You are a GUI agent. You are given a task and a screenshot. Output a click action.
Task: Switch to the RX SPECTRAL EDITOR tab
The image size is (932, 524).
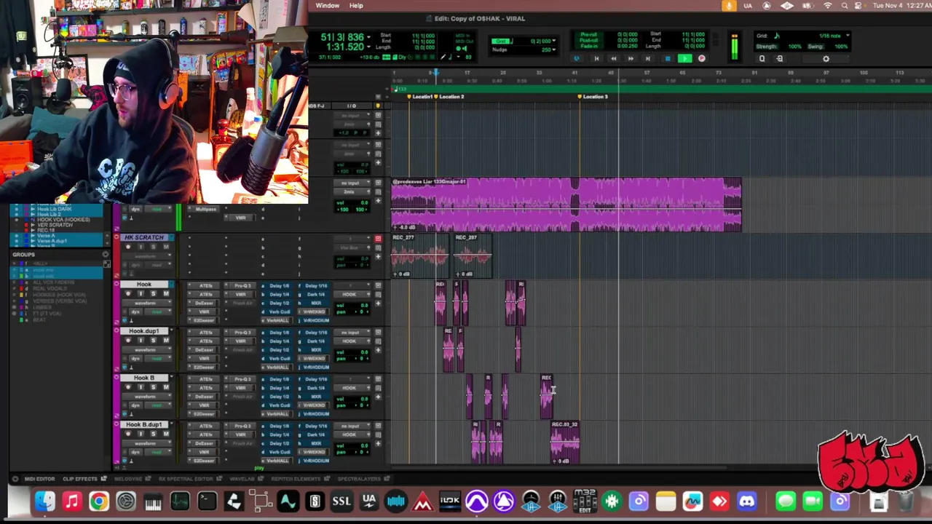185,479
